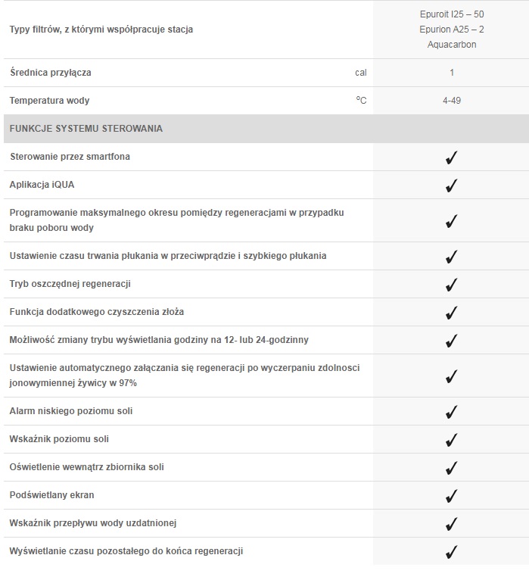The width and height of the screenshot is (529, 583).
Task: Click the Średnica przyłącza row label
Action: coord(51,73)
